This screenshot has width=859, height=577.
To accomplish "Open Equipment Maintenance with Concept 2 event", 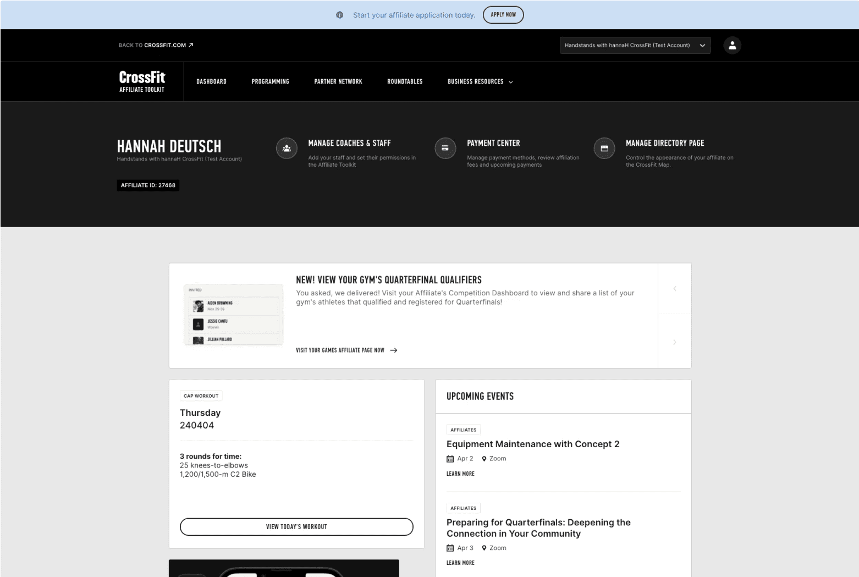I will 533,444.
